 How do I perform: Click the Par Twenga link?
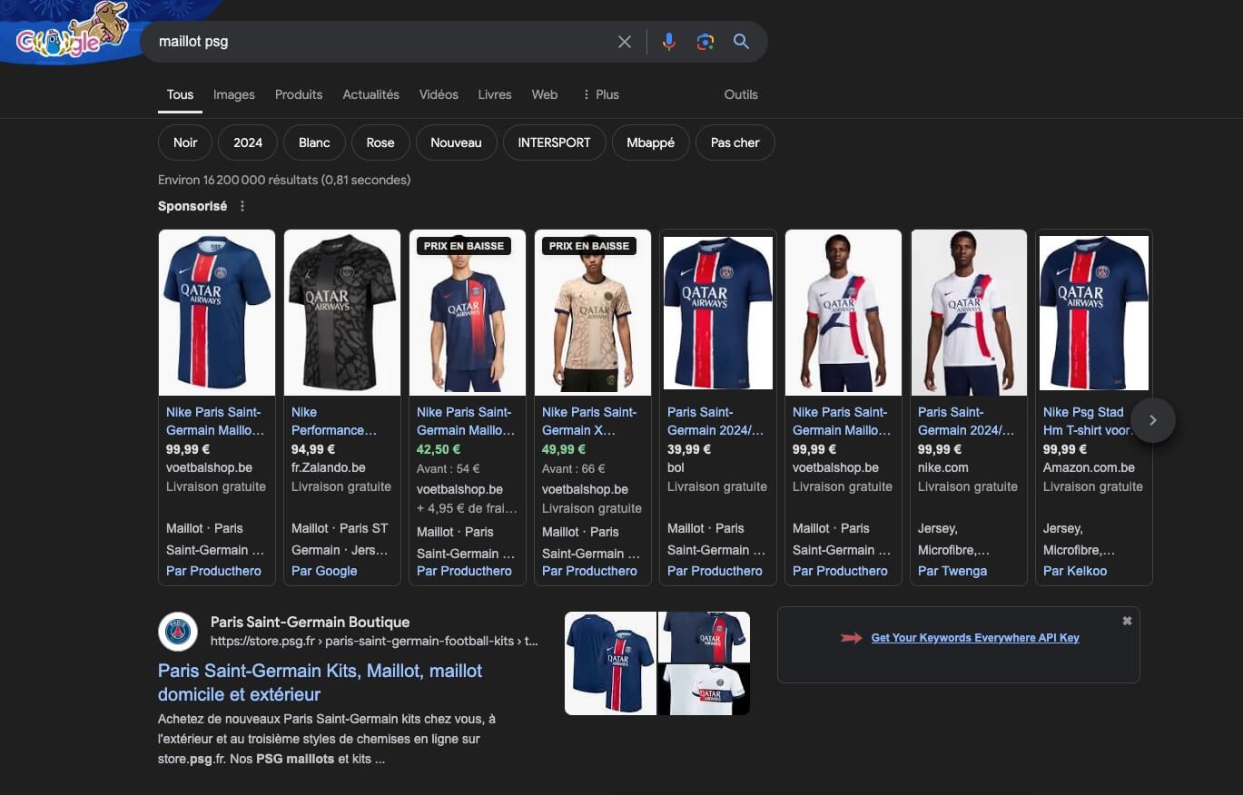click(x=952, y=571)
